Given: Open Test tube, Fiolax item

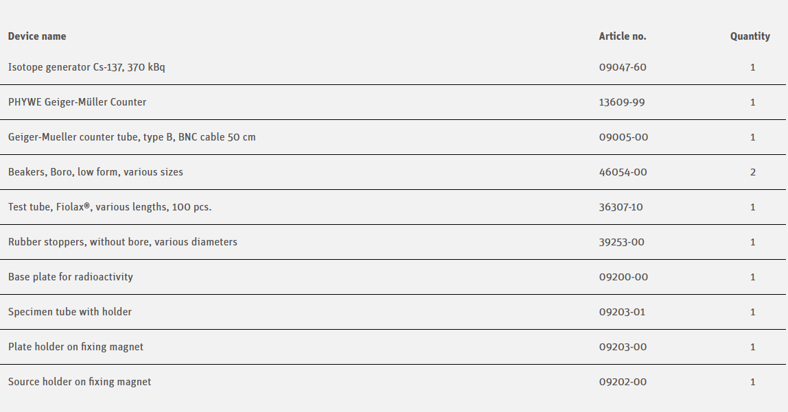Looking at the screenshot, I should coord(110,207).
